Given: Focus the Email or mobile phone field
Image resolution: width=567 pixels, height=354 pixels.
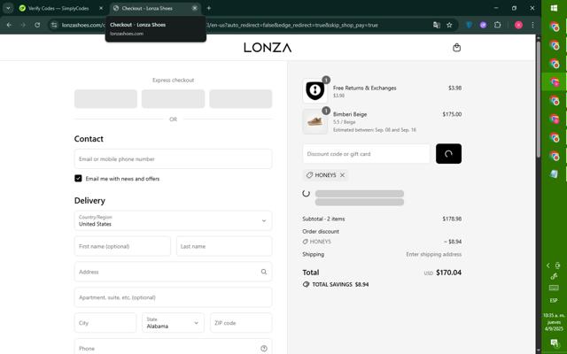Looking at the screenshot, I should click(x=173, y=159).
